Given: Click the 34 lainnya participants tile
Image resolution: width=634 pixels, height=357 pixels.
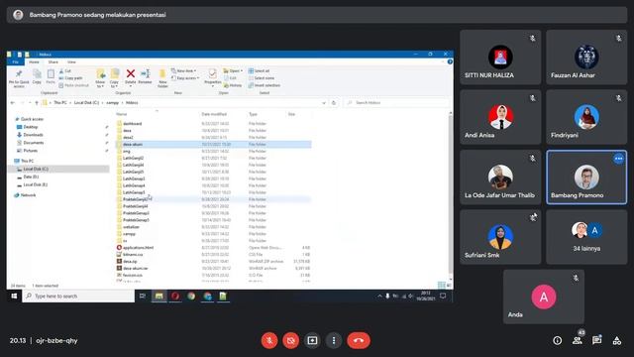Looking at the screenshot, I should point(586,237).
